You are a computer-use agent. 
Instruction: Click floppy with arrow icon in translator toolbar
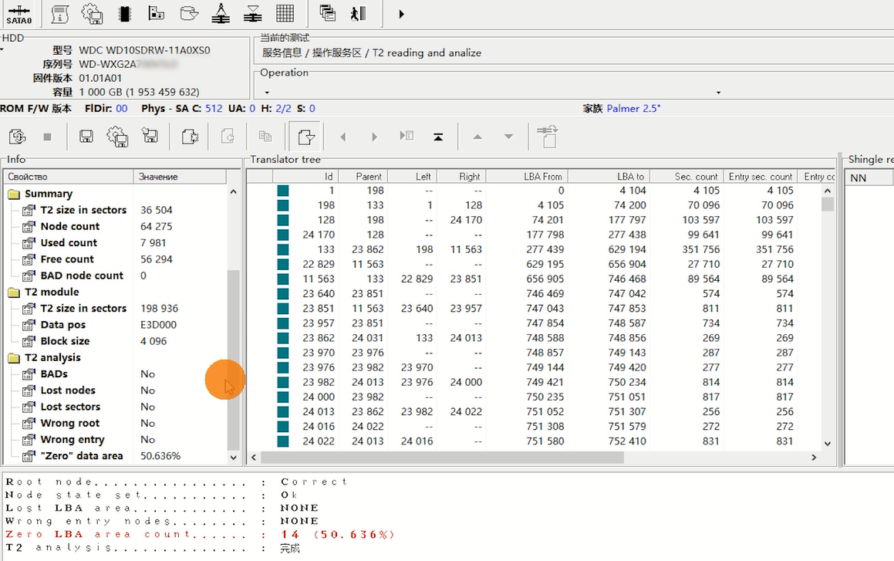(150, 137)
